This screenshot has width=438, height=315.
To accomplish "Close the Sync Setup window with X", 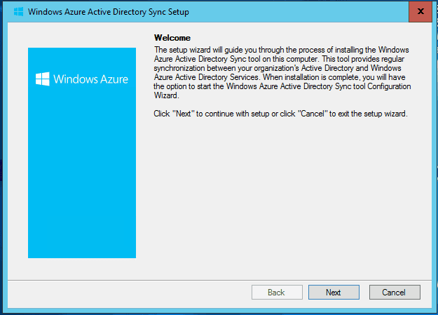I will 420,11.
